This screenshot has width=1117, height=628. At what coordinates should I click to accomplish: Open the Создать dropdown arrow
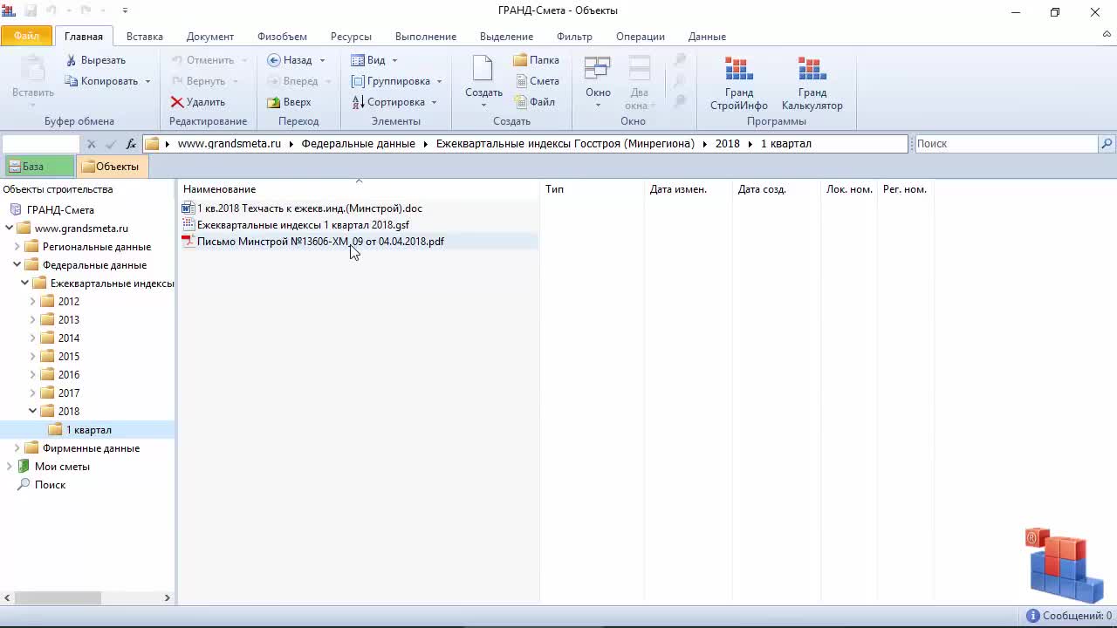click(x=483, y=106)
